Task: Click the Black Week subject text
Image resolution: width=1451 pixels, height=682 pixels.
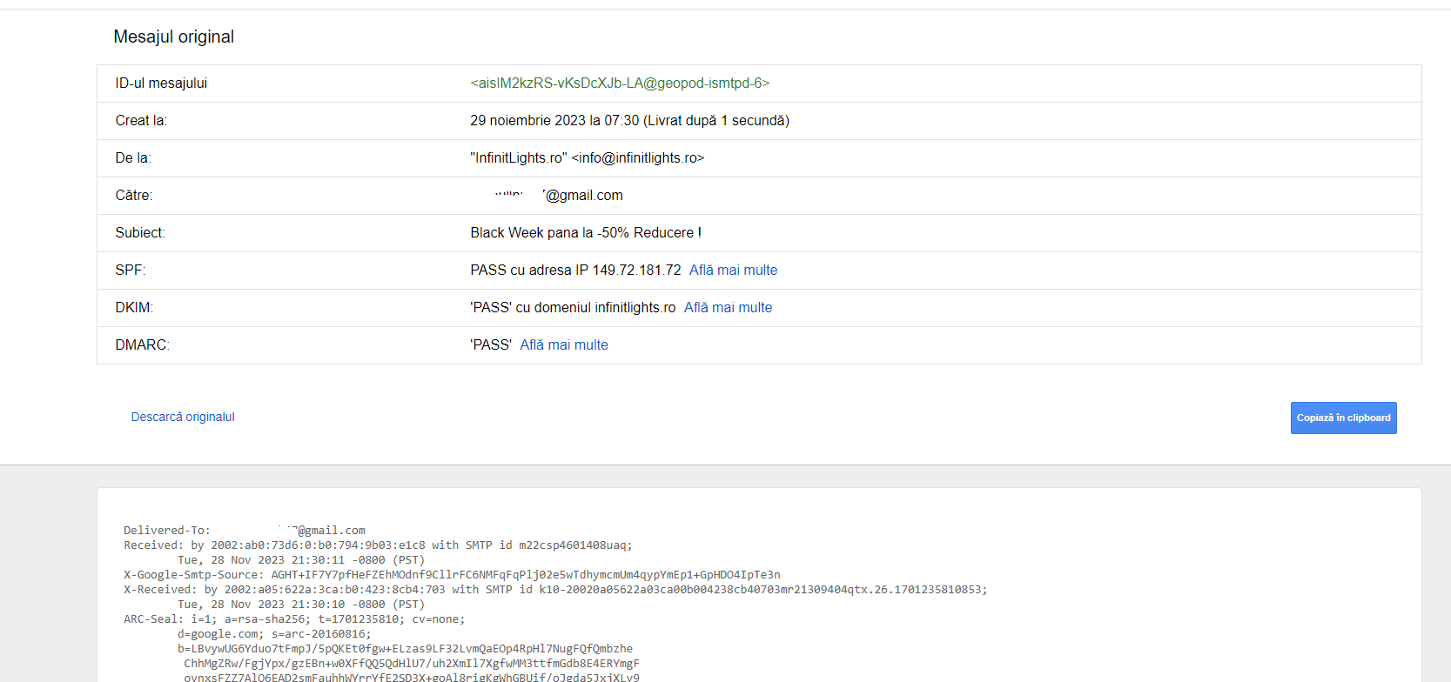Action: pos(585,233)
